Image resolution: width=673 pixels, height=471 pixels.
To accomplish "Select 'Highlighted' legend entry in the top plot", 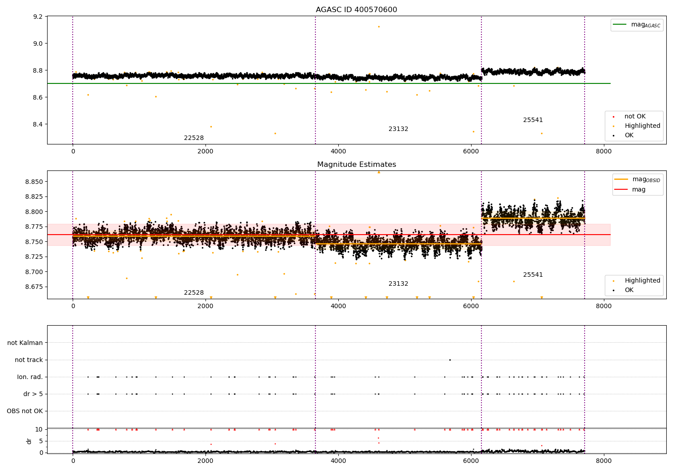I will click(642, 126).
